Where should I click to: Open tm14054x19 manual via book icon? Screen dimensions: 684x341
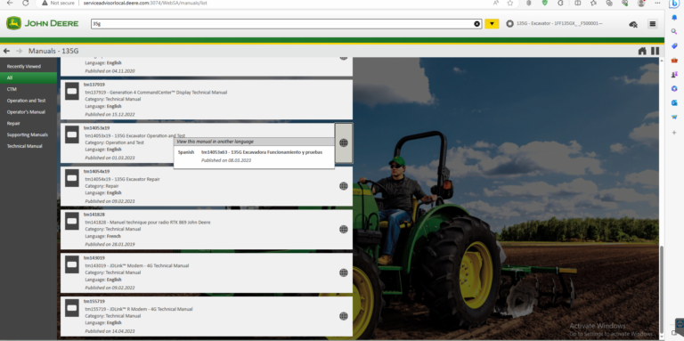tap(72, 178)
